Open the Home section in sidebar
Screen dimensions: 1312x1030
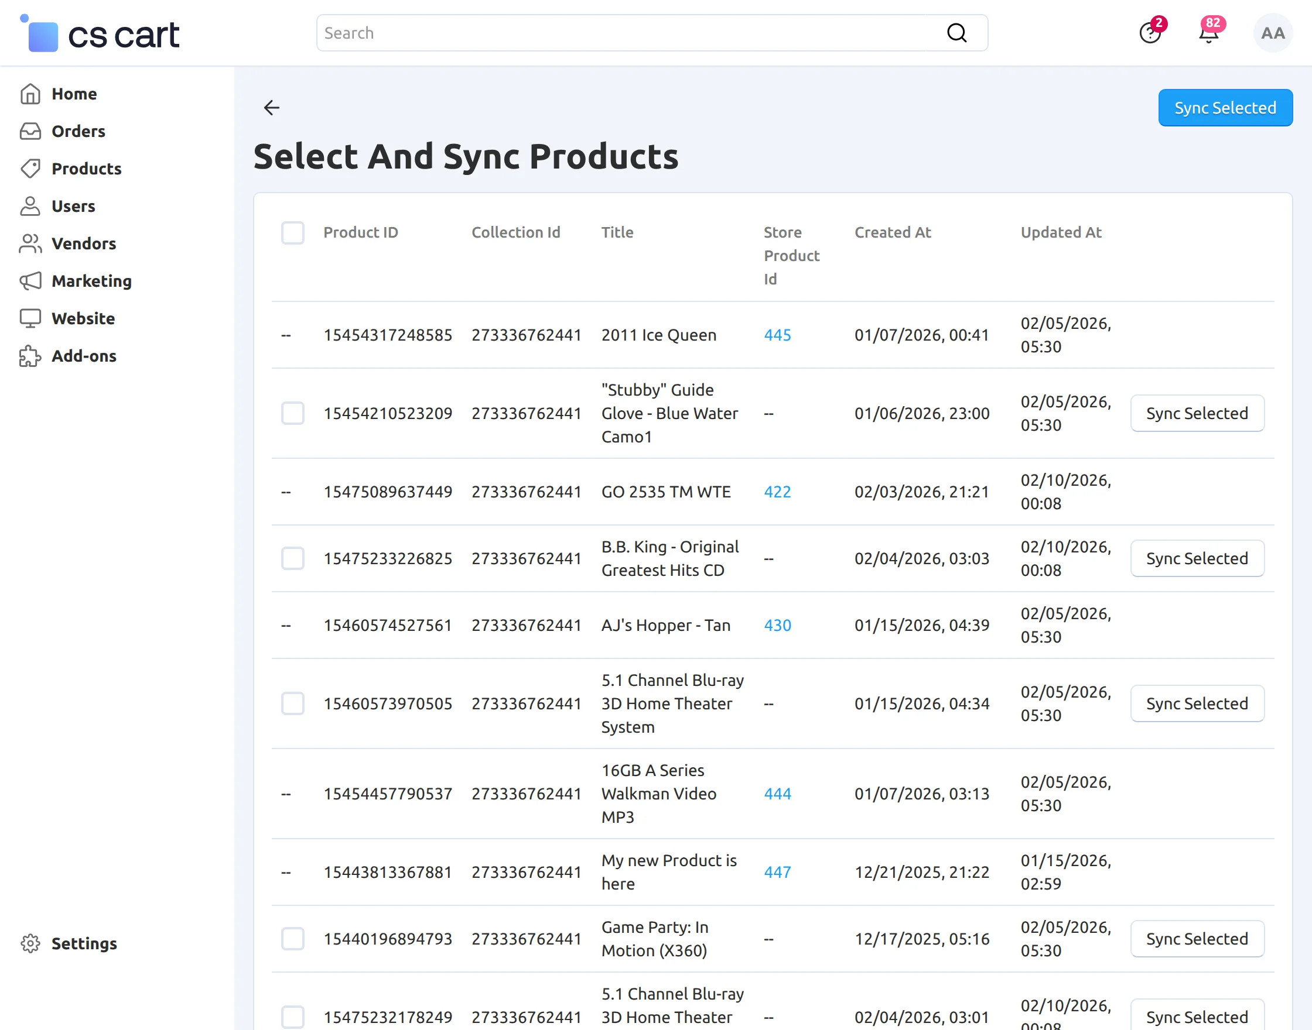pos(74,94)
